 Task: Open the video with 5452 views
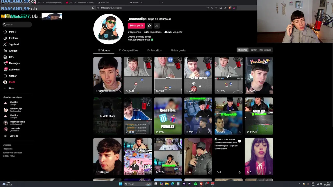click(x=138, y=76)
